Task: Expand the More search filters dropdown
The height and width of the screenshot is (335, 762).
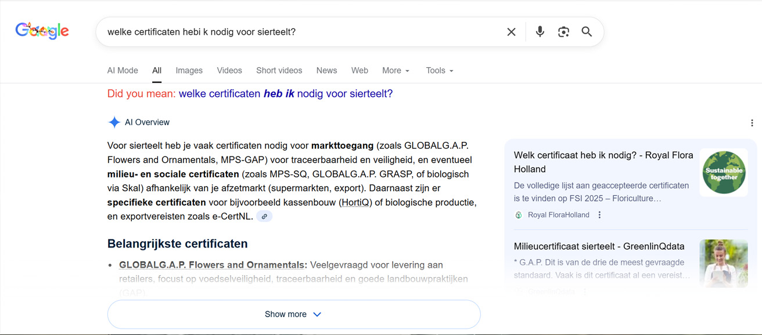Action: (396, 71)
